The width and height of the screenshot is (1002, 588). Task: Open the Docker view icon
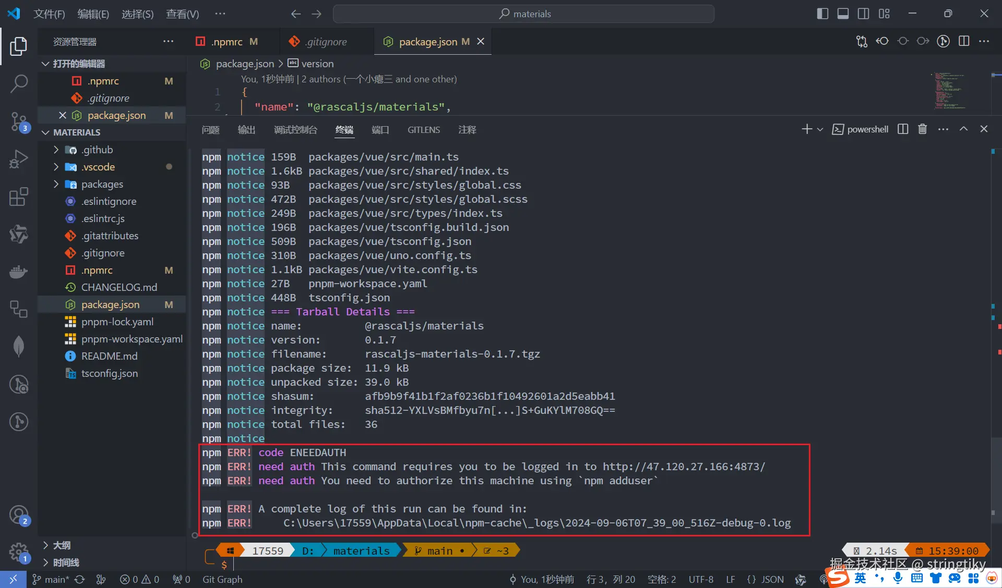[19, 272]
